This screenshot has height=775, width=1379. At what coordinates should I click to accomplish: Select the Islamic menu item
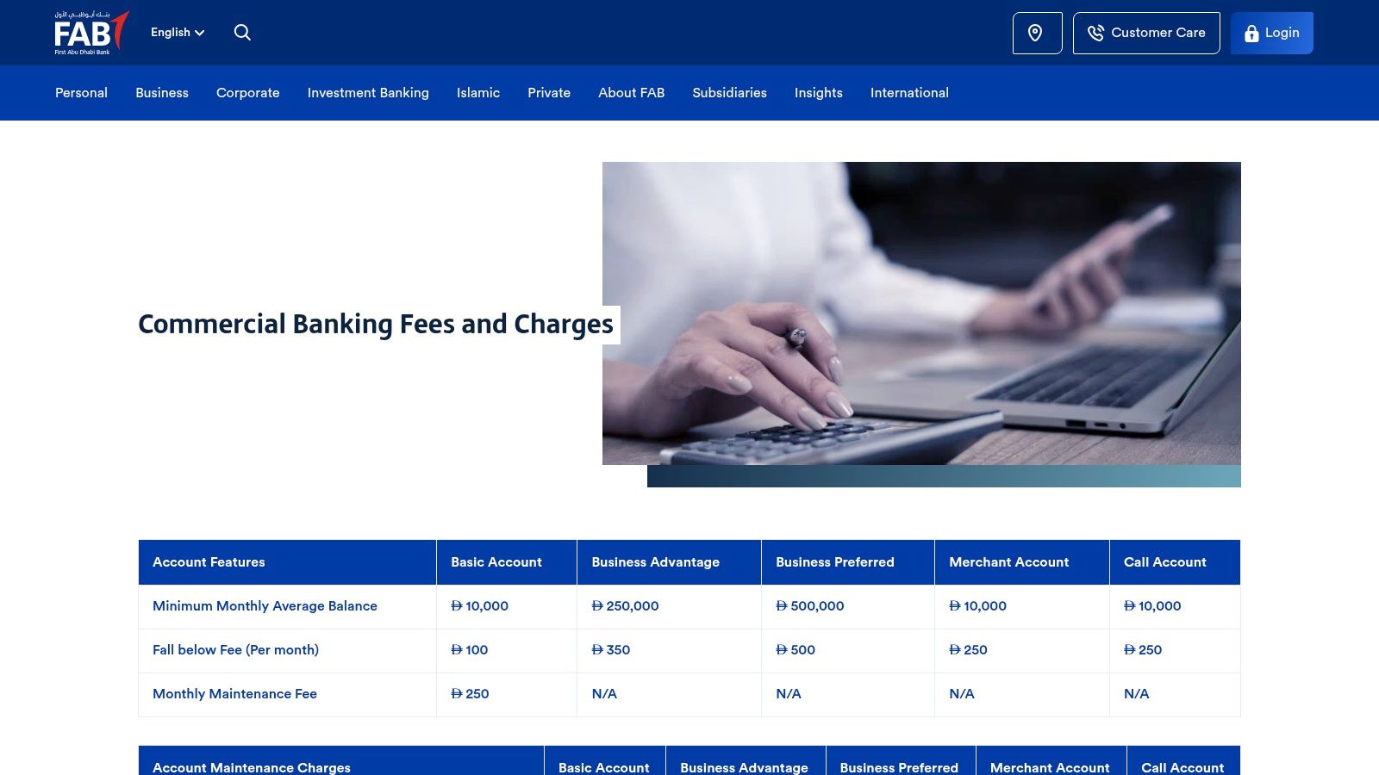pos(477,92)
